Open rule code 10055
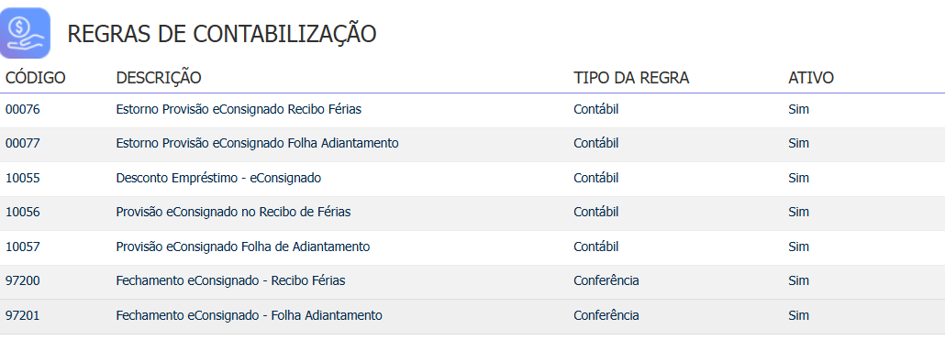This screenshot has width=945, height=340. pyautogui.click(x=22, y=178)
